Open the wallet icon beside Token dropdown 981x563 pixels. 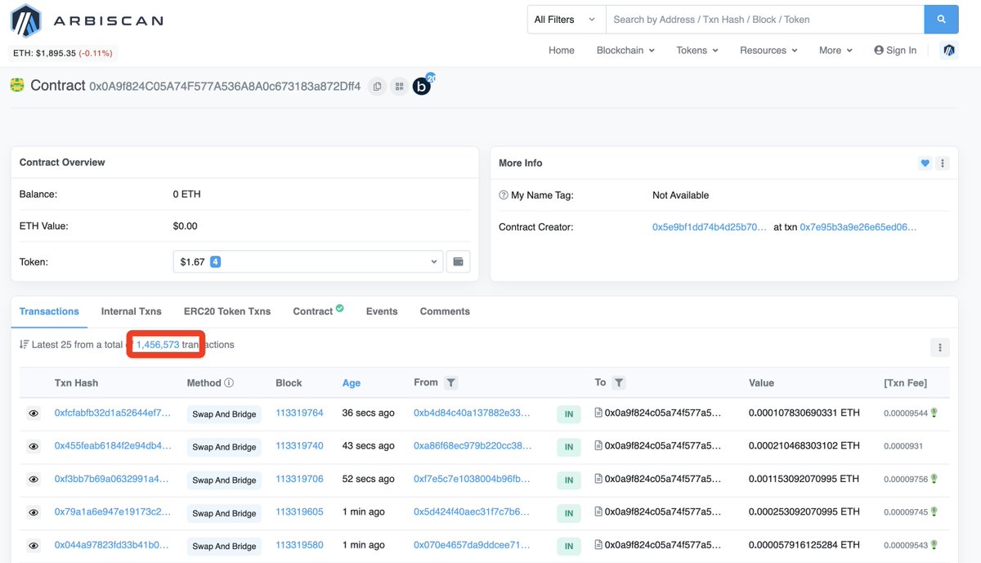459,261
